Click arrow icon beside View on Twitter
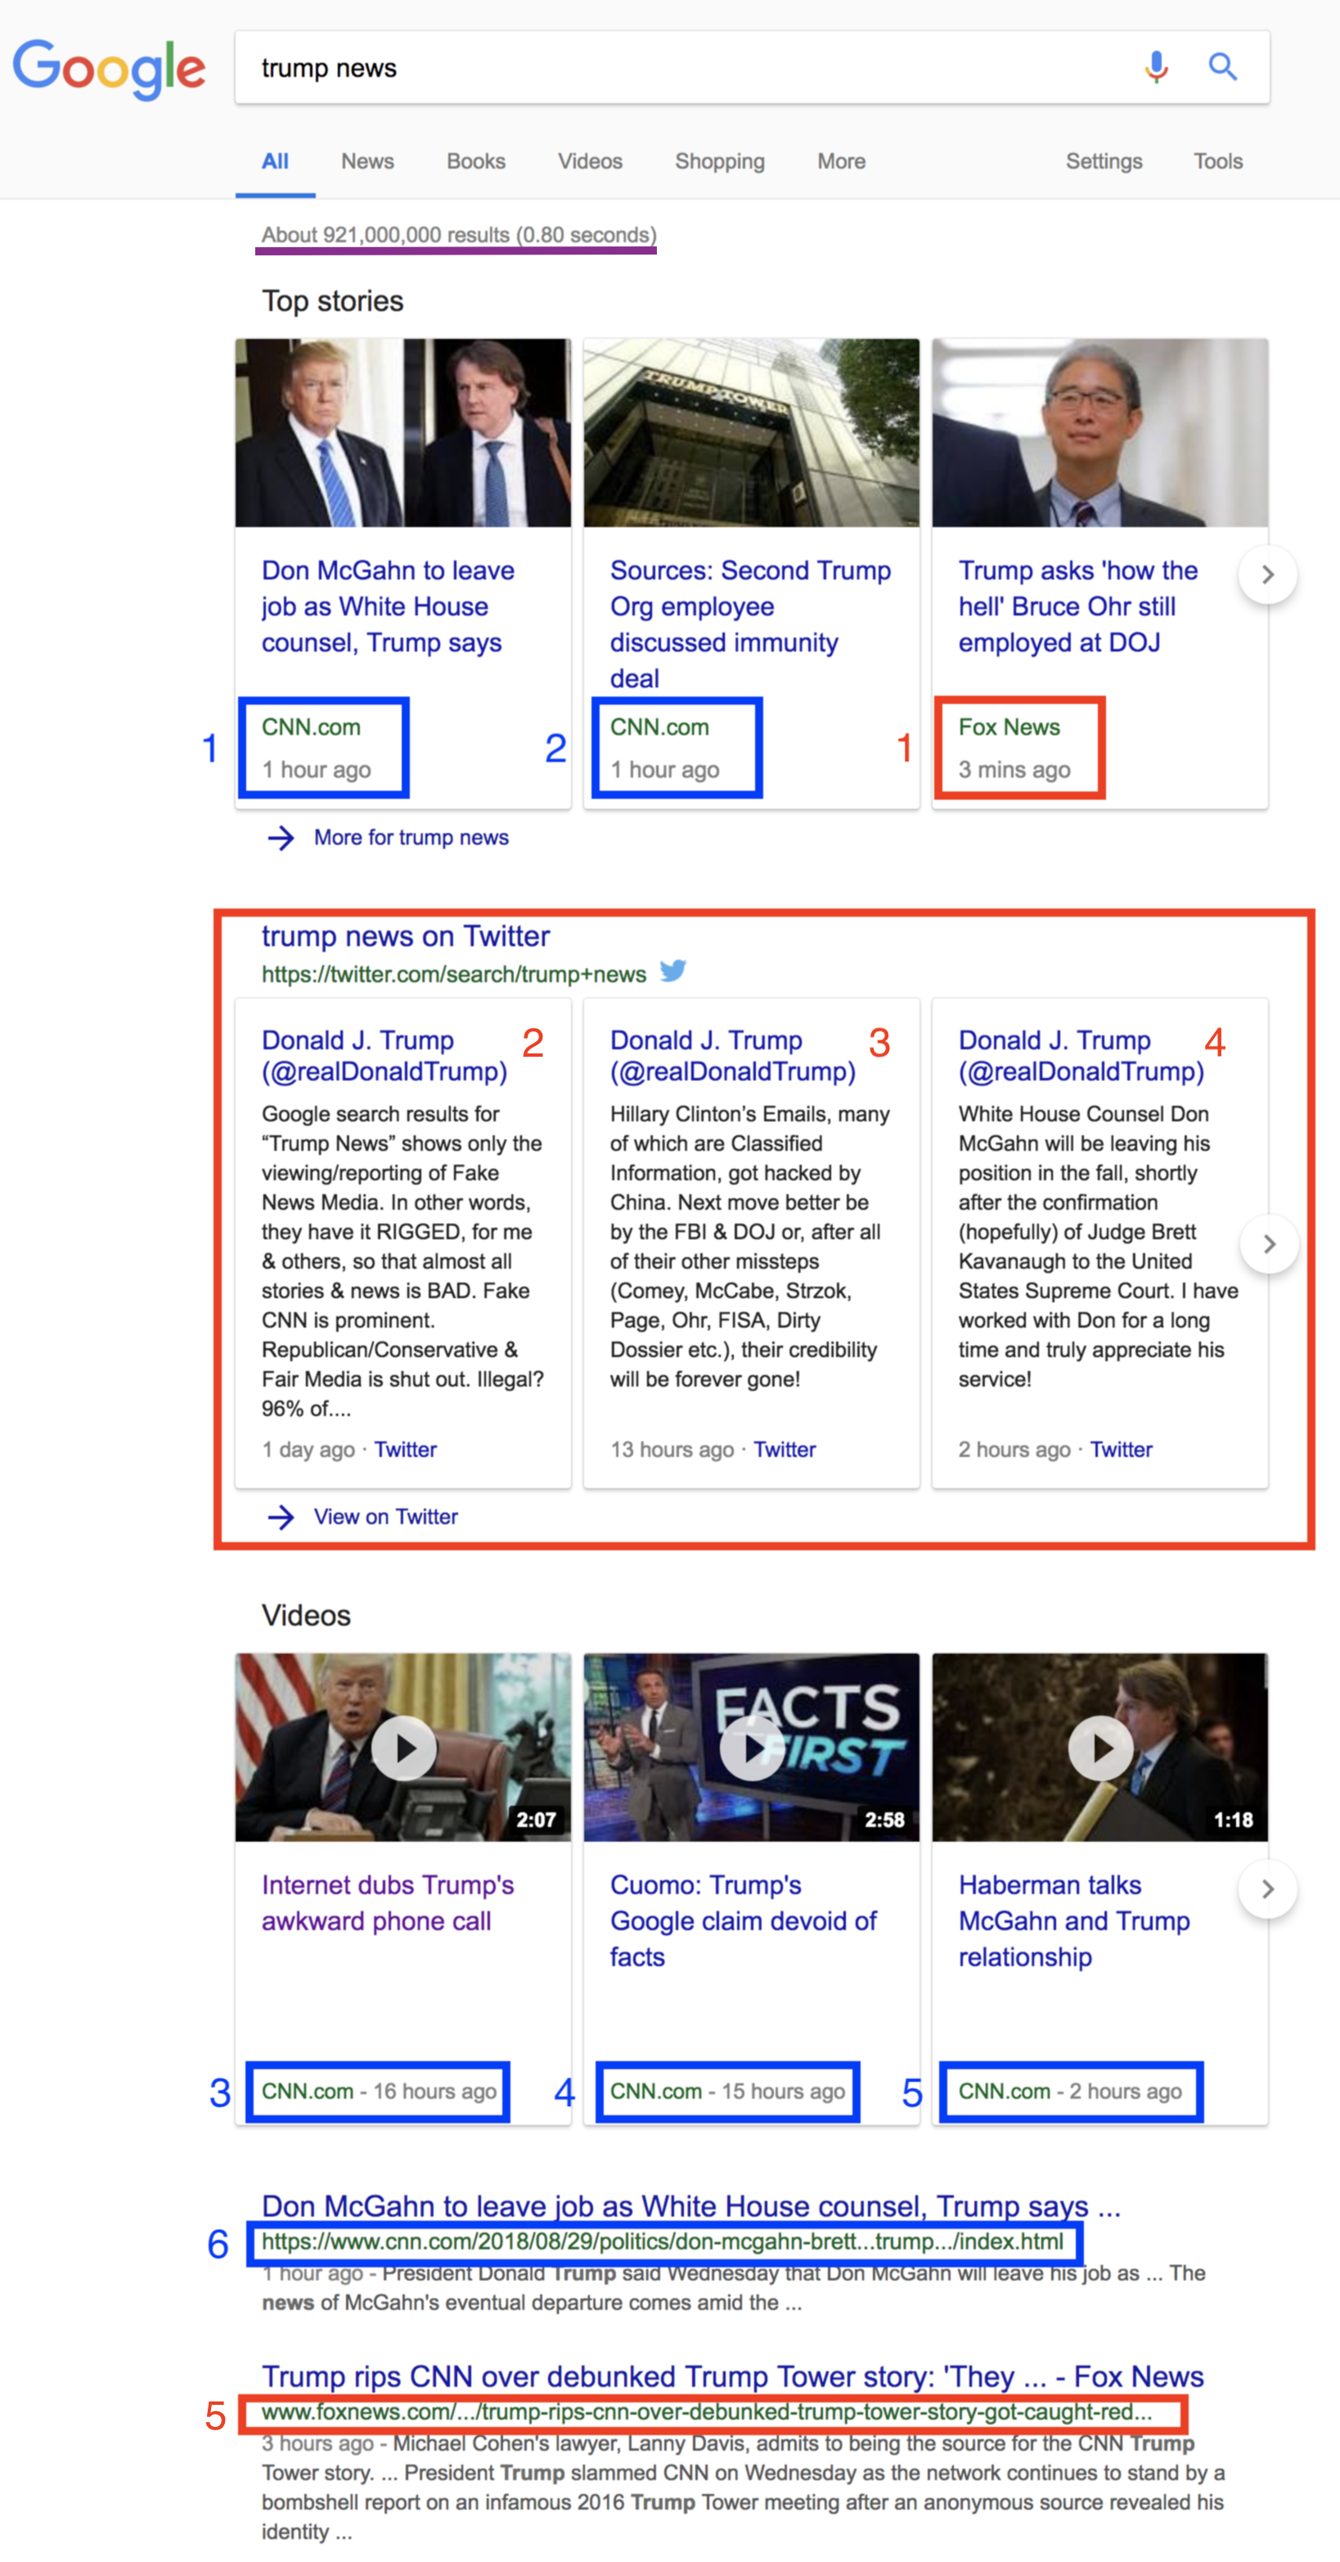This screenshot has height=2562, width=1340. 281,1517
